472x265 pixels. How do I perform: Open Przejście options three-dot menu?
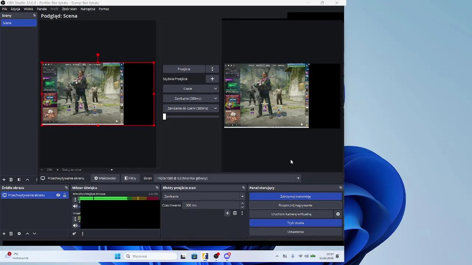click(x=212, y=69)
